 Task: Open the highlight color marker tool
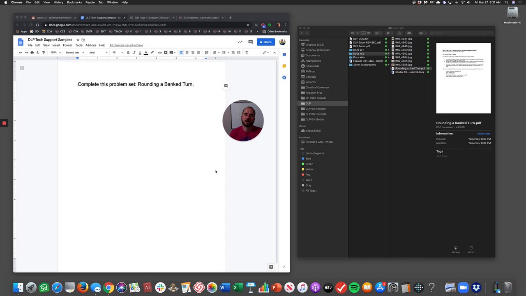click(x=152, y=53)
